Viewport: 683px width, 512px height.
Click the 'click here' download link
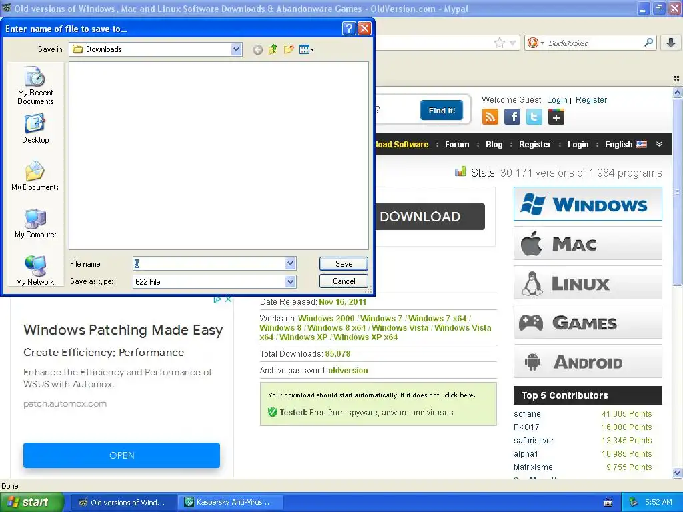(x=459, y=395)
